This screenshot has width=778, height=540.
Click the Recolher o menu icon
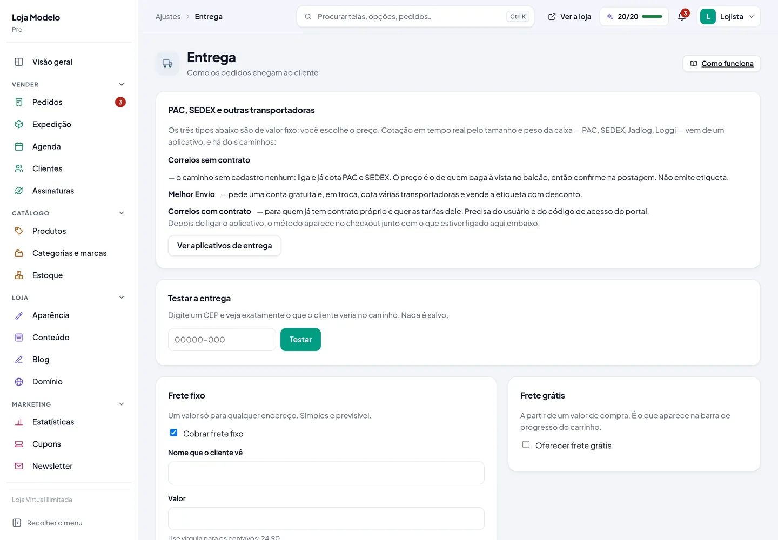pos(17,523)
